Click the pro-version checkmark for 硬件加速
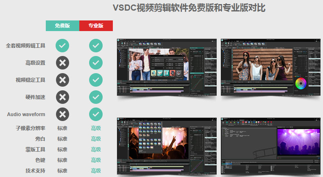This screenshot has width=323, height=177. (96, 97)
